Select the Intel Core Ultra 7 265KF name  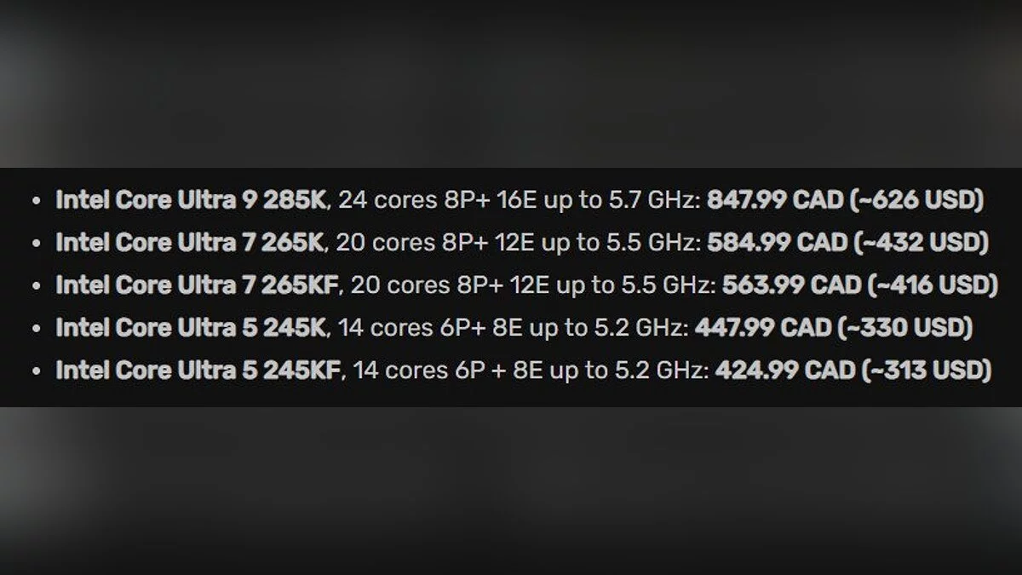point(198,285)
